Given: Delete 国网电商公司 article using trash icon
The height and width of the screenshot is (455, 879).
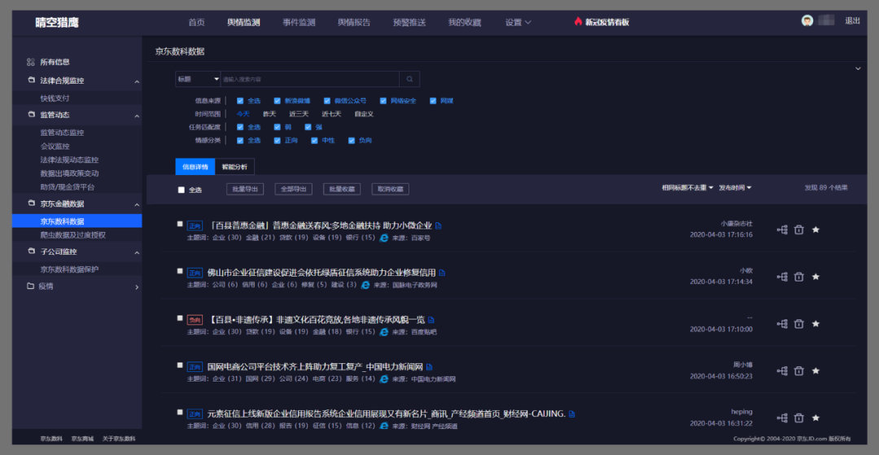Looking at the screenshot, I should [x=799, y=371].
